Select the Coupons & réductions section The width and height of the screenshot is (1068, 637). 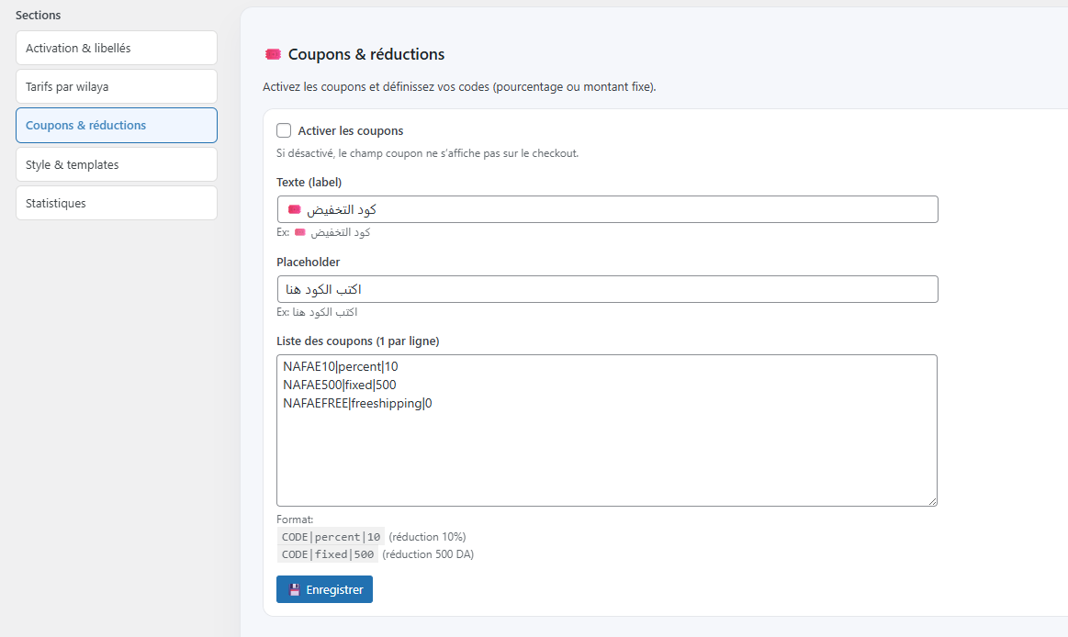116,125
